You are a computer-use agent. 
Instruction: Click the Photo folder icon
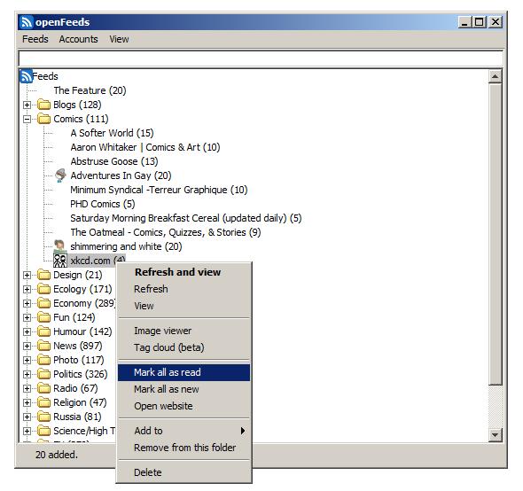tap(43, 360)
